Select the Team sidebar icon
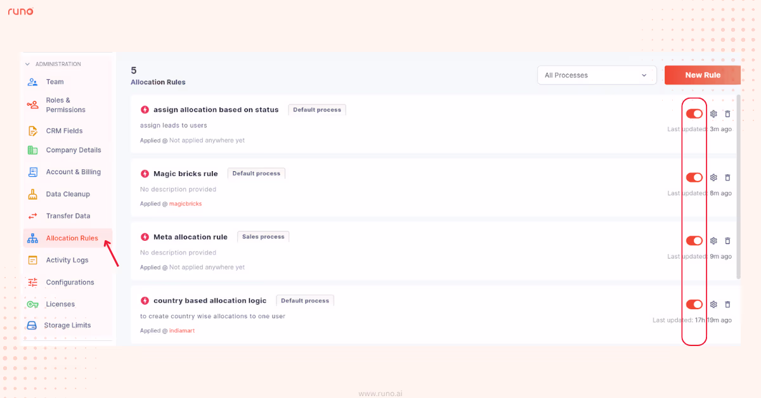The width and height of the screenshot is (761, 398). click(33, 82)
